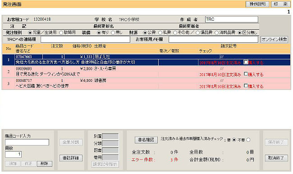Click the お客様用メモ欄 input field

[213, 40]
